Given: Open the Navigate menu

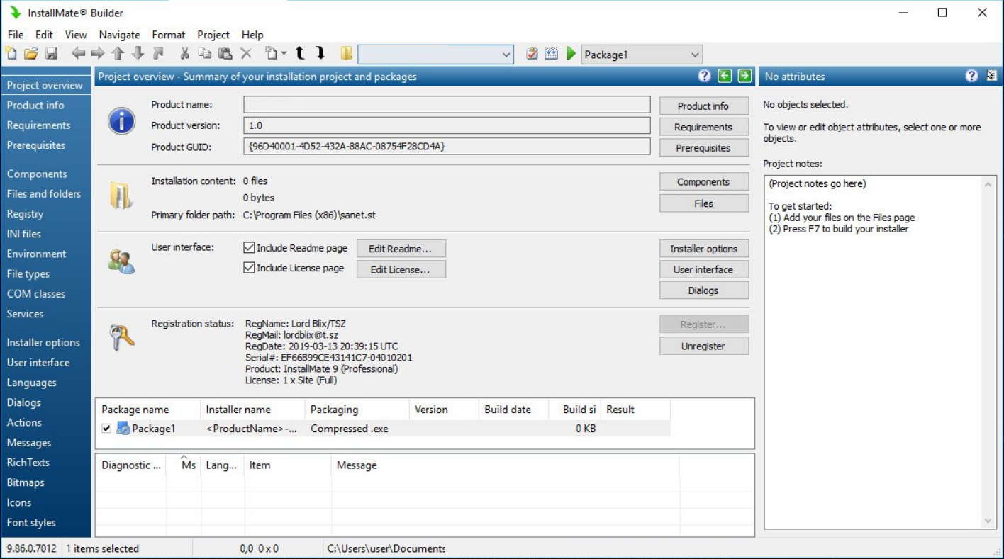Looking at the screenshot, I should [x=119, y=35].
